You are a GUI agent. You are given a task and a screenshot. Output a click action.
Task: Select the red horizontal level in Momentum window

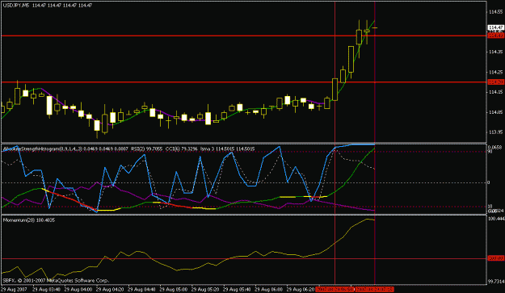tap(244, 258)
